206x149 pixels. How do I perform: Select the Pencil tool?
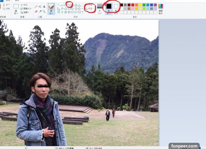[x=36, y=7]
